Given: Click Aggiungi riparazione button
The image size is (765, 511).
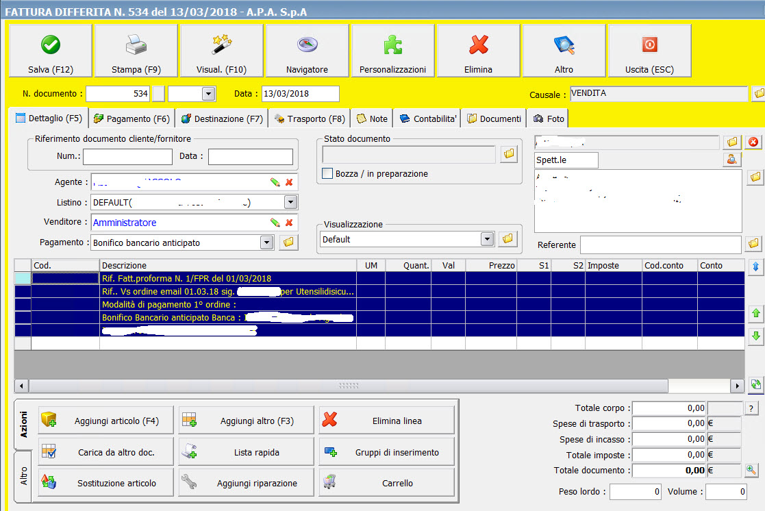Looking at the screenshot, I should (247, 483).
